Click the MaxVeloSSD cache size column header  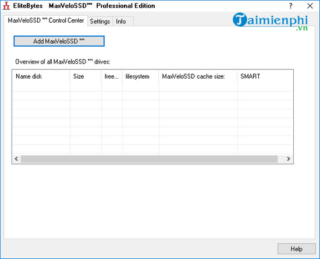pos(198,76)
